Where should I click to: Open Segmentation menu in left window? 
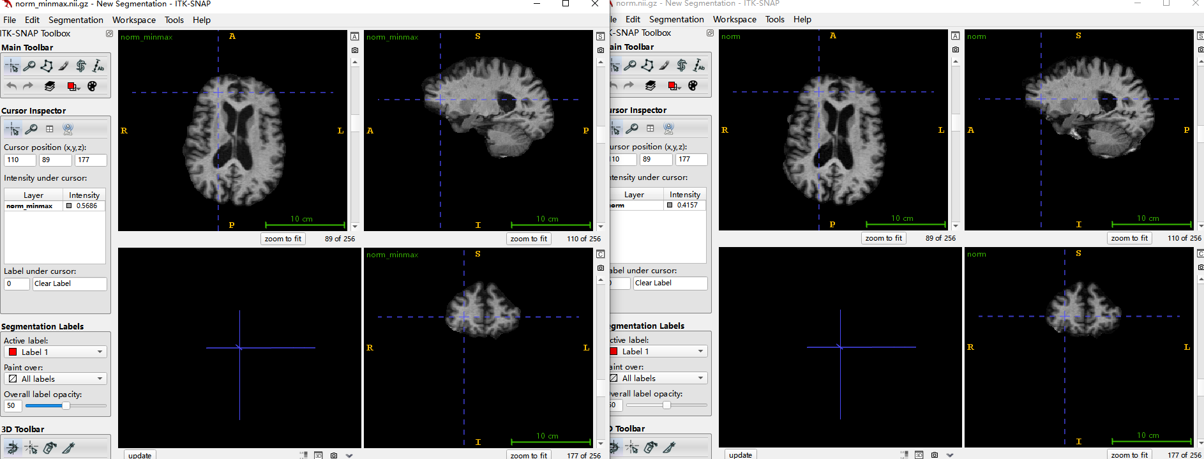click(x=76, y=20)
